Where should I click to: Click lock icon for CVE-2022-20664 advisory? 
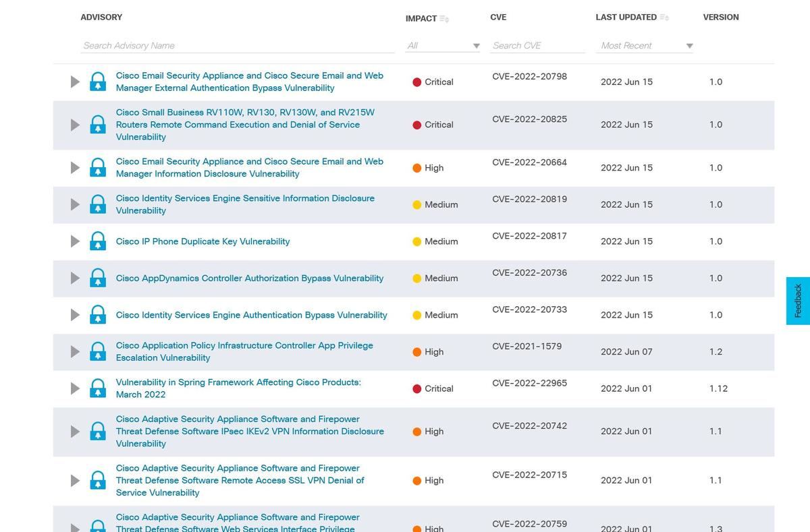pyautogui.click(x=98, y=168)
